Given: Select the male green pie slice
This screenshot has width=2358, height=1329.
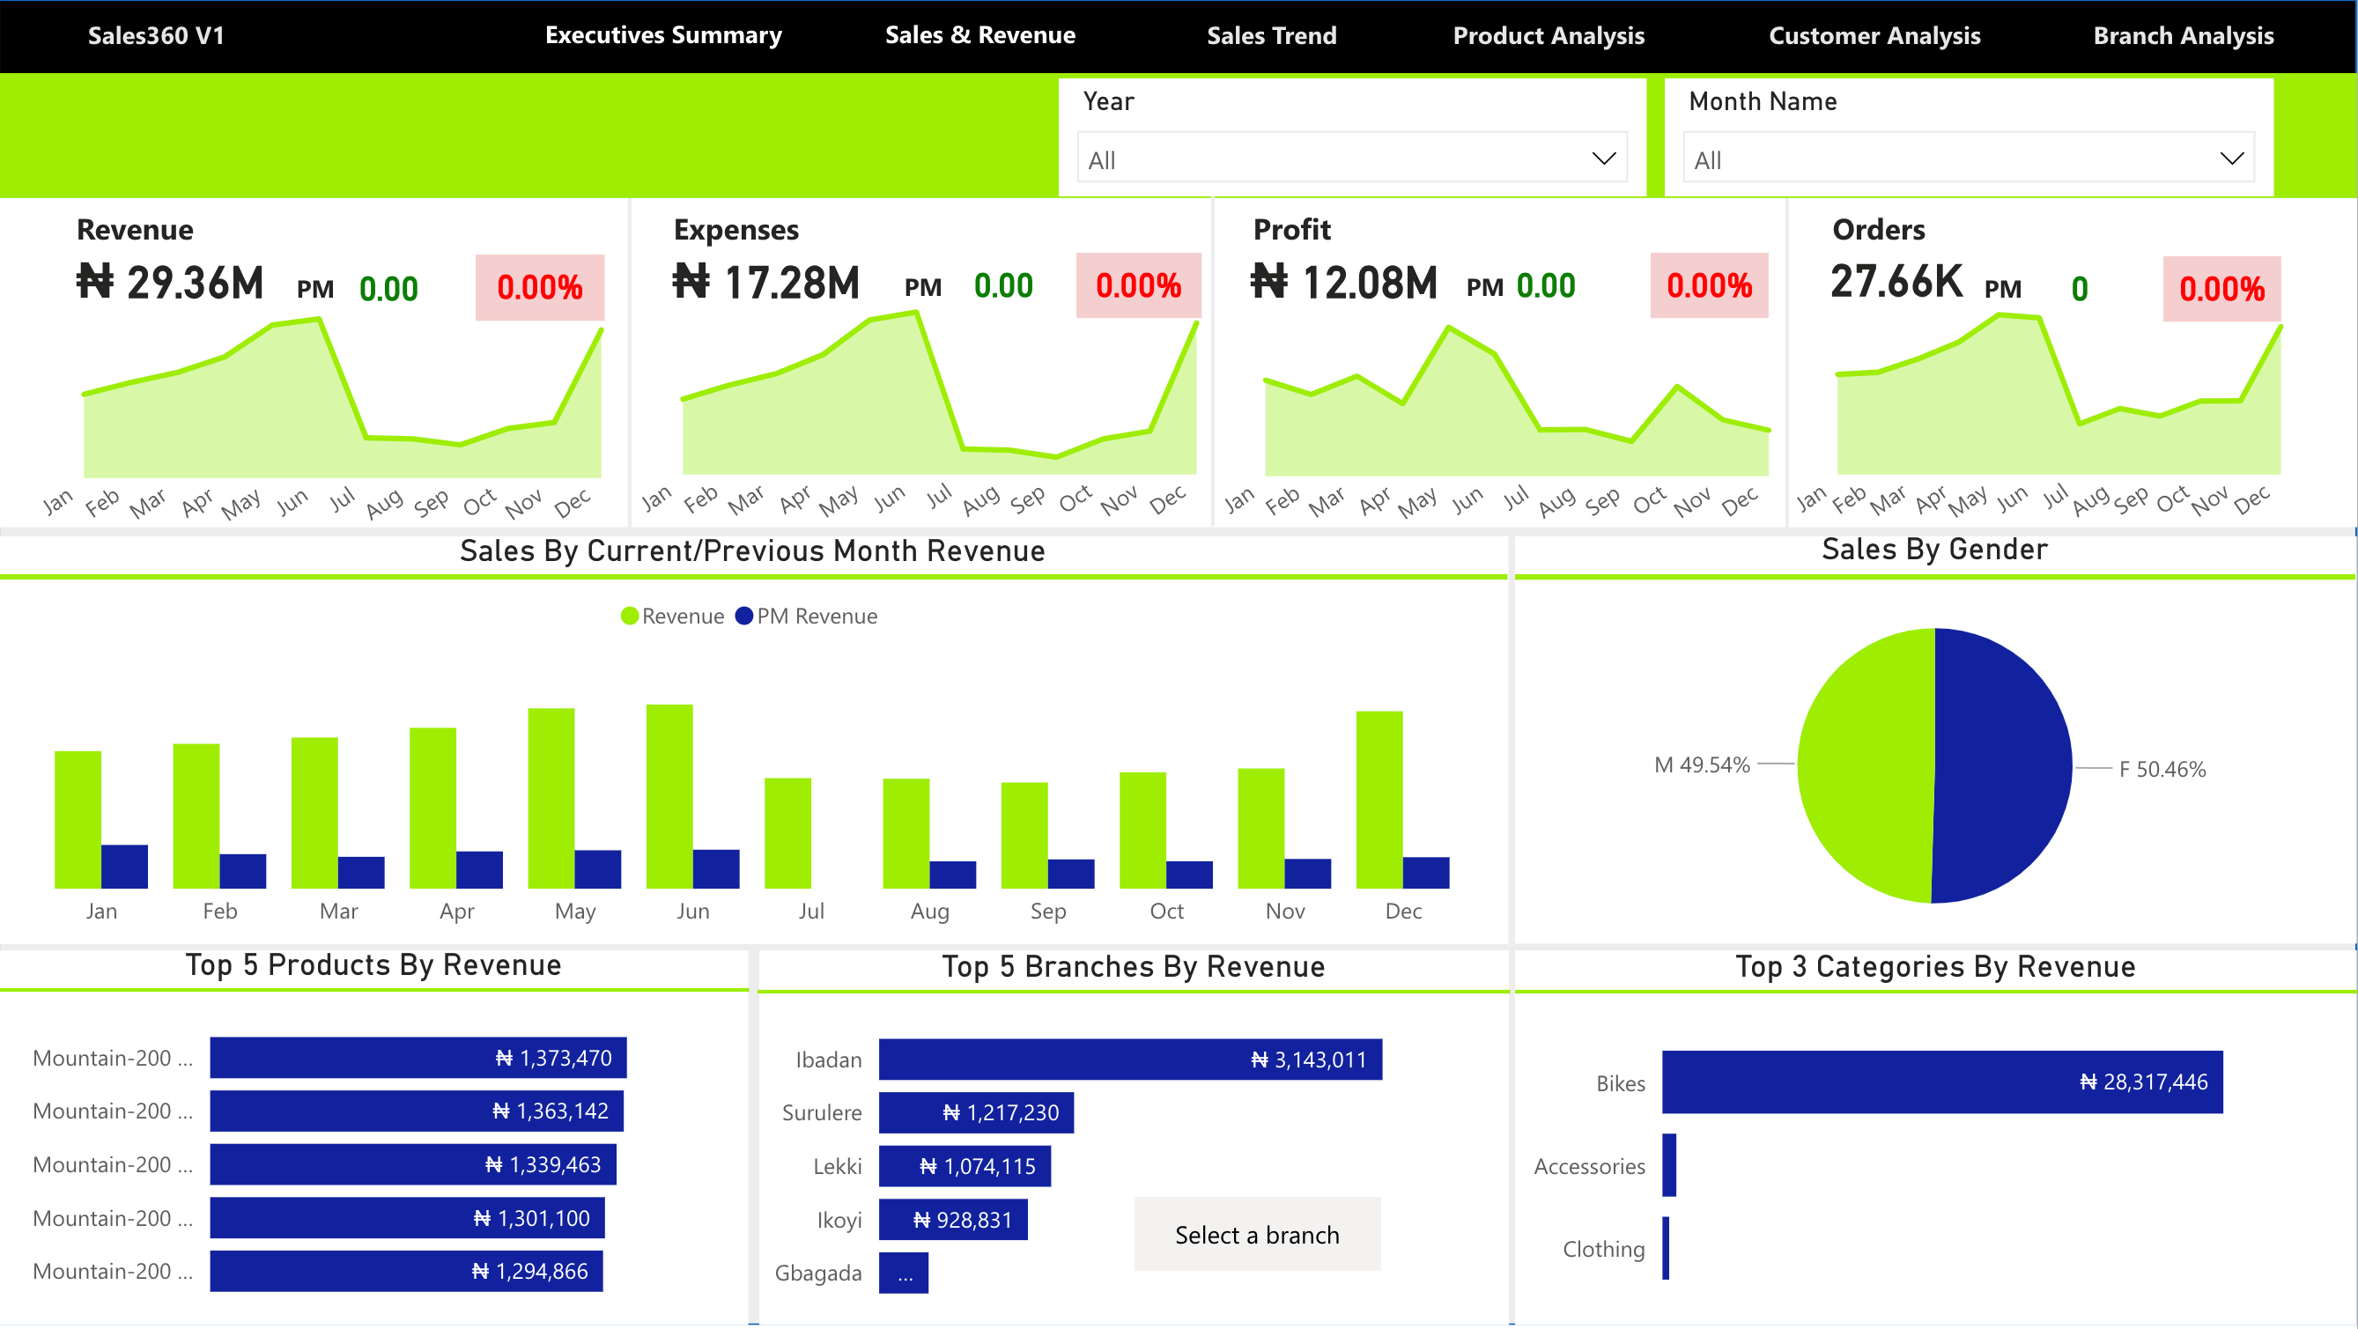Looking at the screenshot, I should tap(1867, 766).
